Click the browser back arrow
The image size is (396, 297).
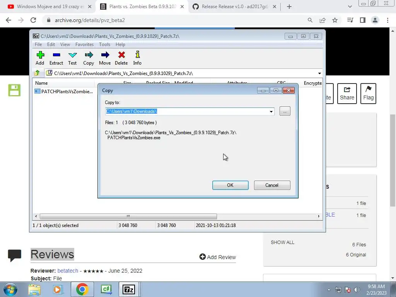point(9,20)
